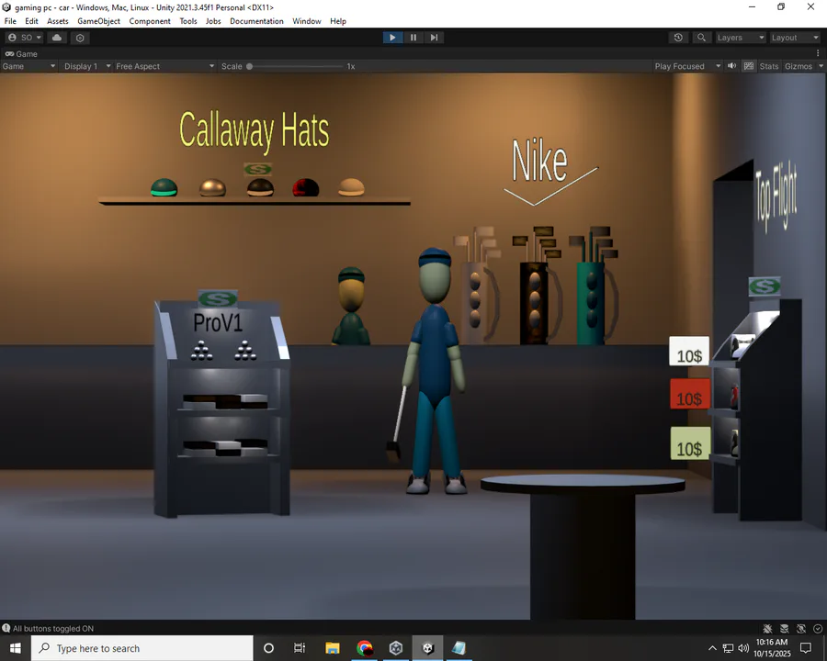Open the Game view mode dropdown
This screenshot has height=661, width=827.
tap(28, 66)
